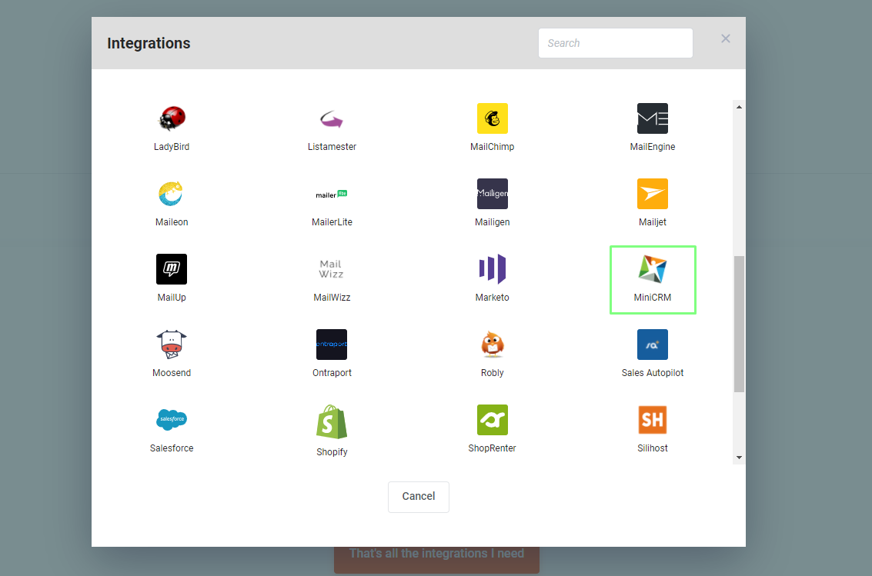Screen dimensions: 872x576
Task: Click the scrollbar down arrow
Action: tap(739, 458)
